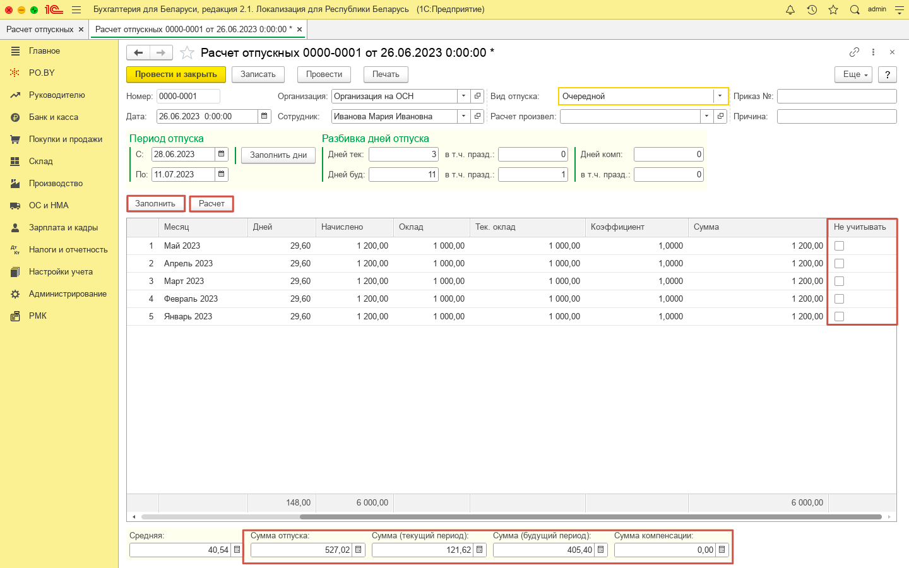Open calendar for vacation start date

point(222,154)
